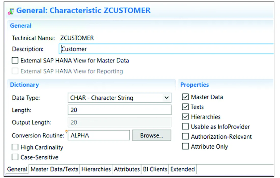
Task: Select the BI Clients tab
Action: click(x=155, y=169)
